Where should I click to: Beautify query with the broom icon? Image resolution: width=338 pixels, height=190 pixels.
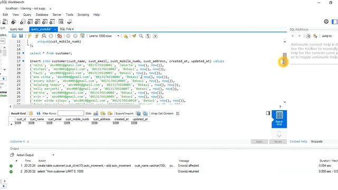(x=134, y=36)
